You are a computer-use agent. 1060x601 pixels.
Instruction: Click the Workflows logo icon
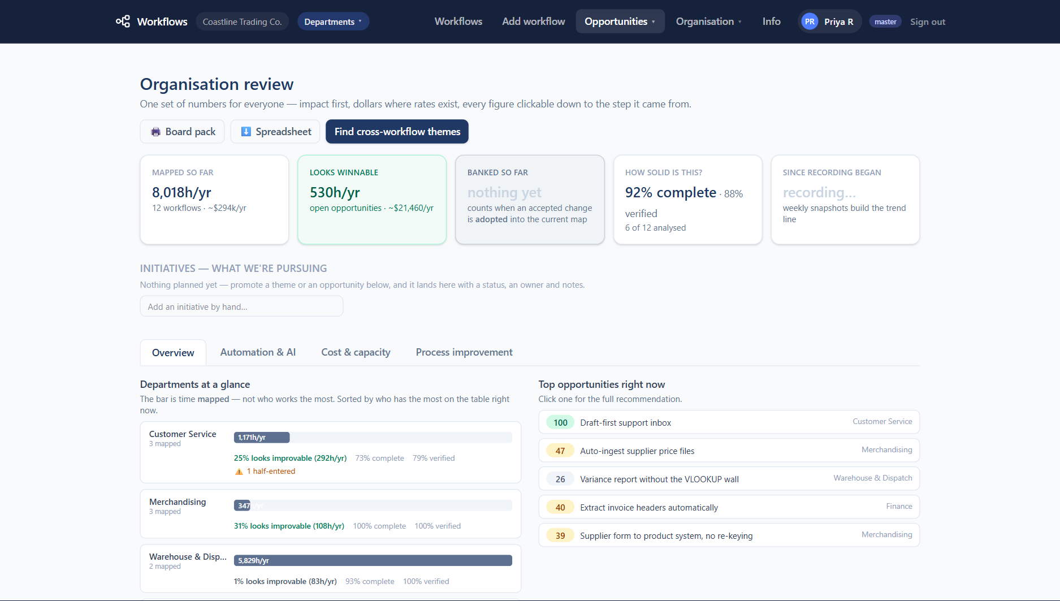[123, 21]
